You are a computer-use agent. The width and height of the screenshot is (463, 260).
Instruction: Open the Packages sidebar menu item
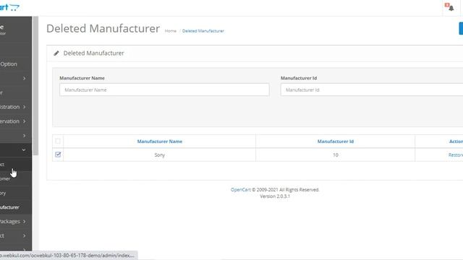pyautogui.click(x=10, y=222)
